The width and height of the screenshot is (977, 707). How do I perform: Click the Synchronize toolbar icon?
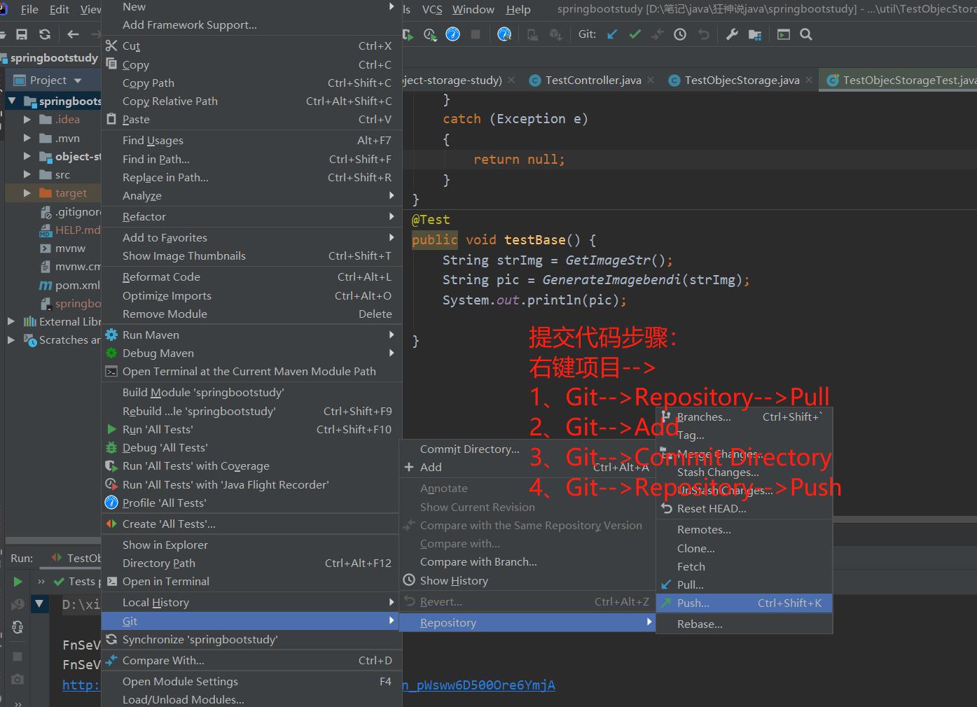[x=45, y=34]
